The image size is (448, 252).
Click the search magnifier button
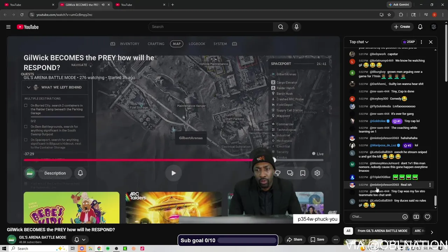point(281,27)
